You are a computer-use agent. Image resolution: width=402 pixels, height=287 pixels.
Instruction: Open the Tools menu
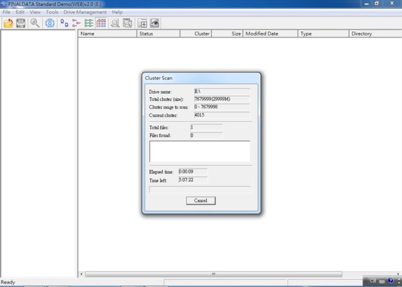52,13
